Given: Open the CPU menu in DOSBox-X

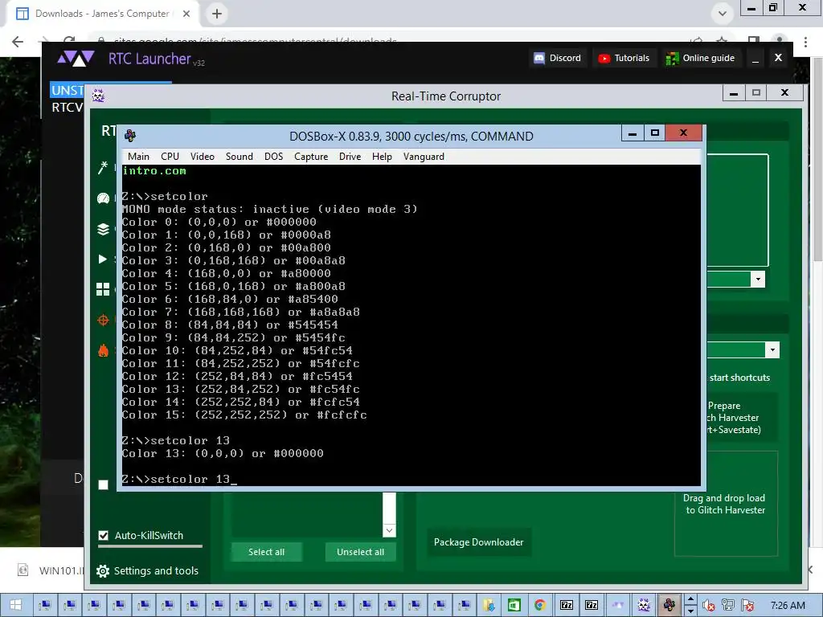Looking at the screenshot, I should pos(170,157).
